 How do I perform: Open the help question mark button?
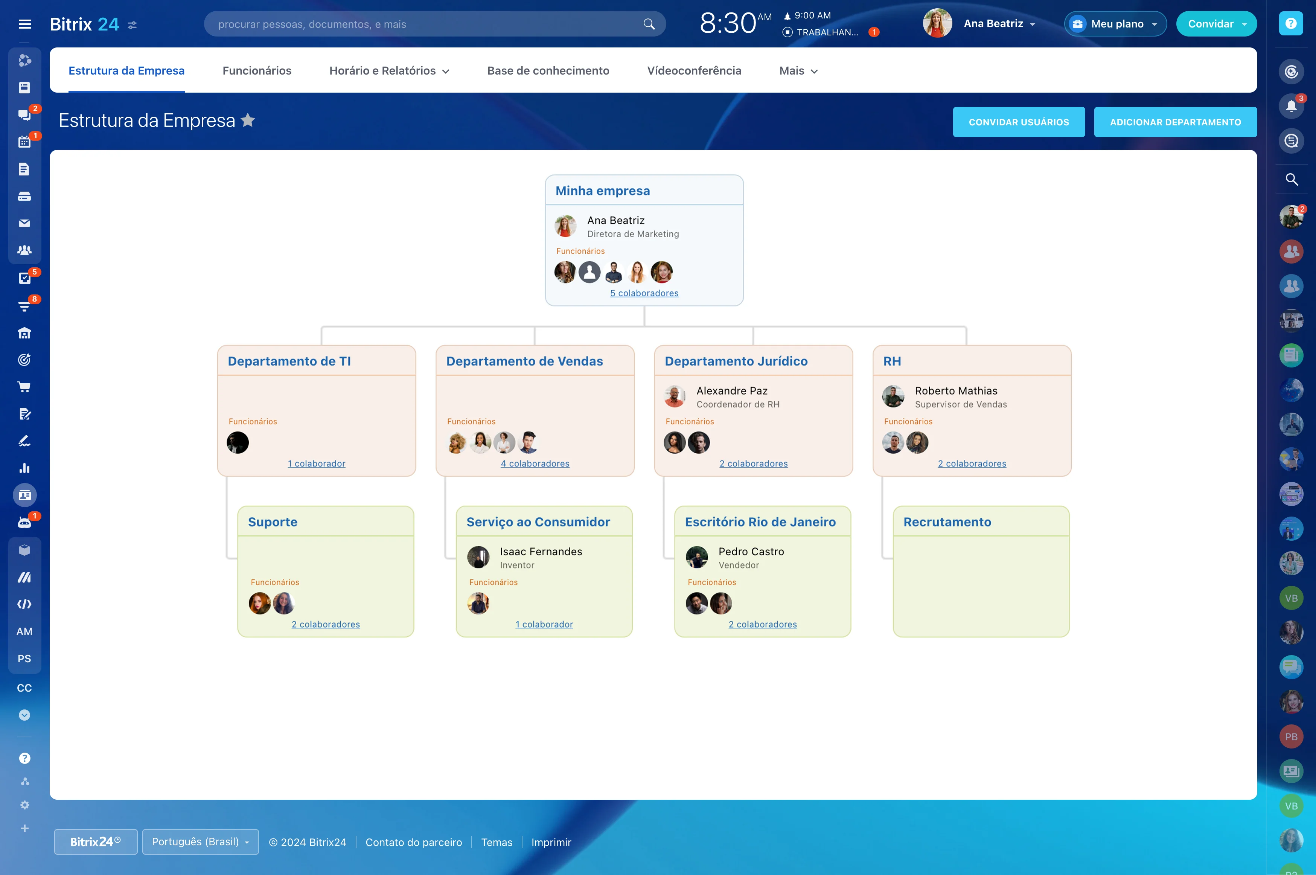coord(1291,23)
